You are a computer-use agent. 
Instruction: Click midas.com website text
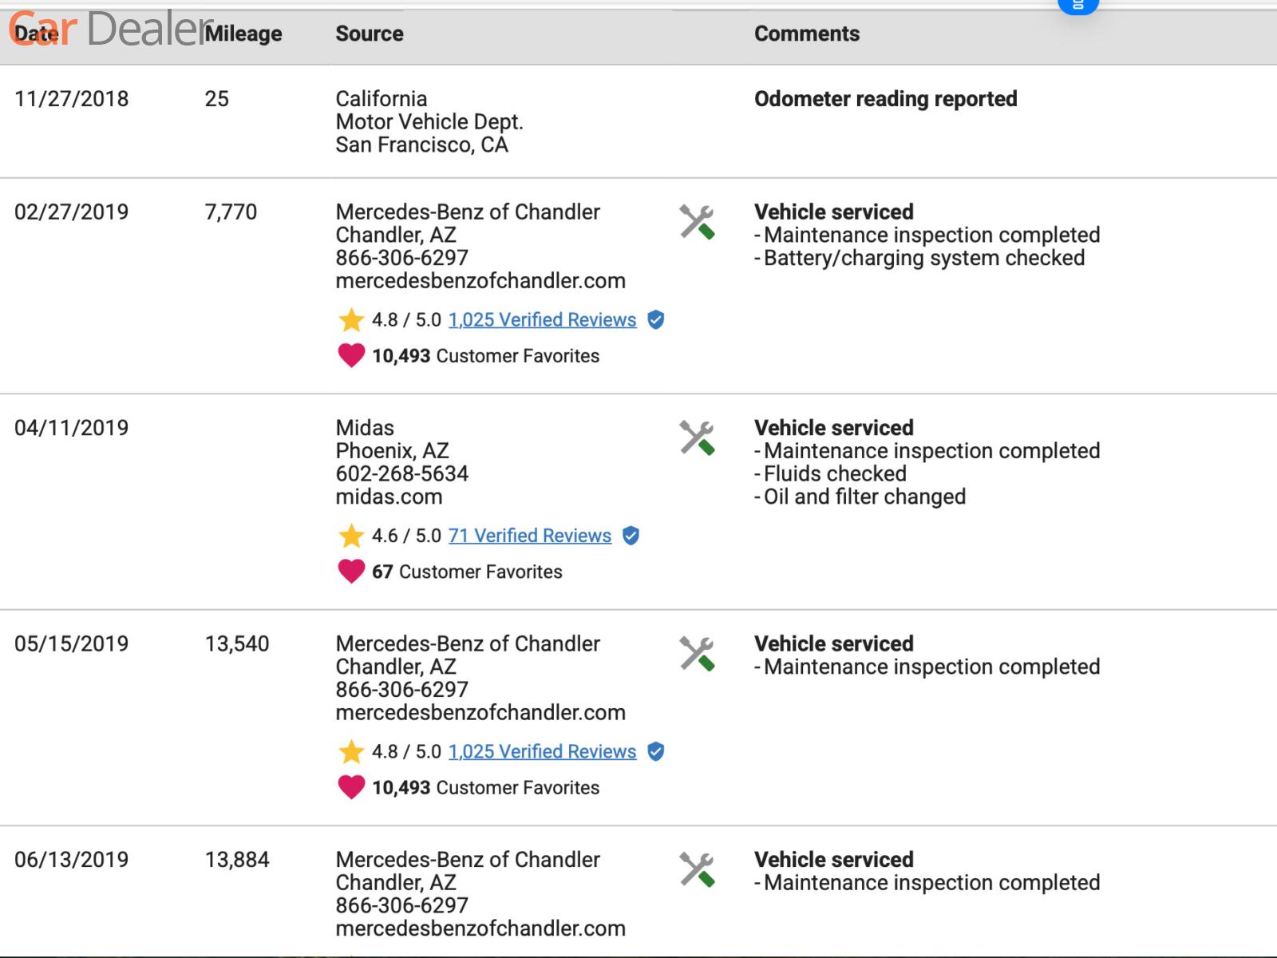pyautogui.click(x=389, y=497)
